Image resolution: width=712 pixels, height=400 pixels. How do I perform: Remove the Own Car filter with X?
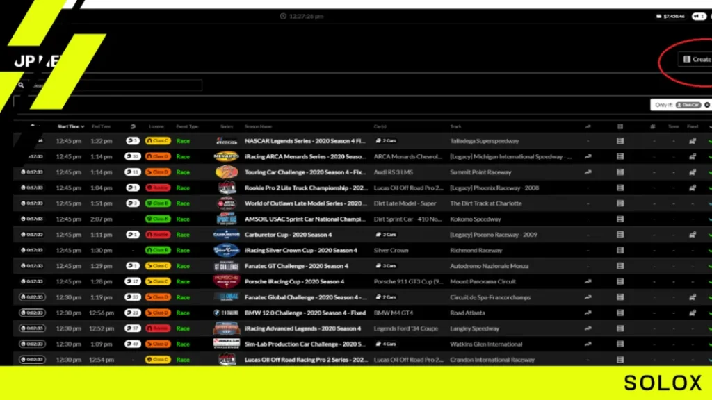point(707,105)
